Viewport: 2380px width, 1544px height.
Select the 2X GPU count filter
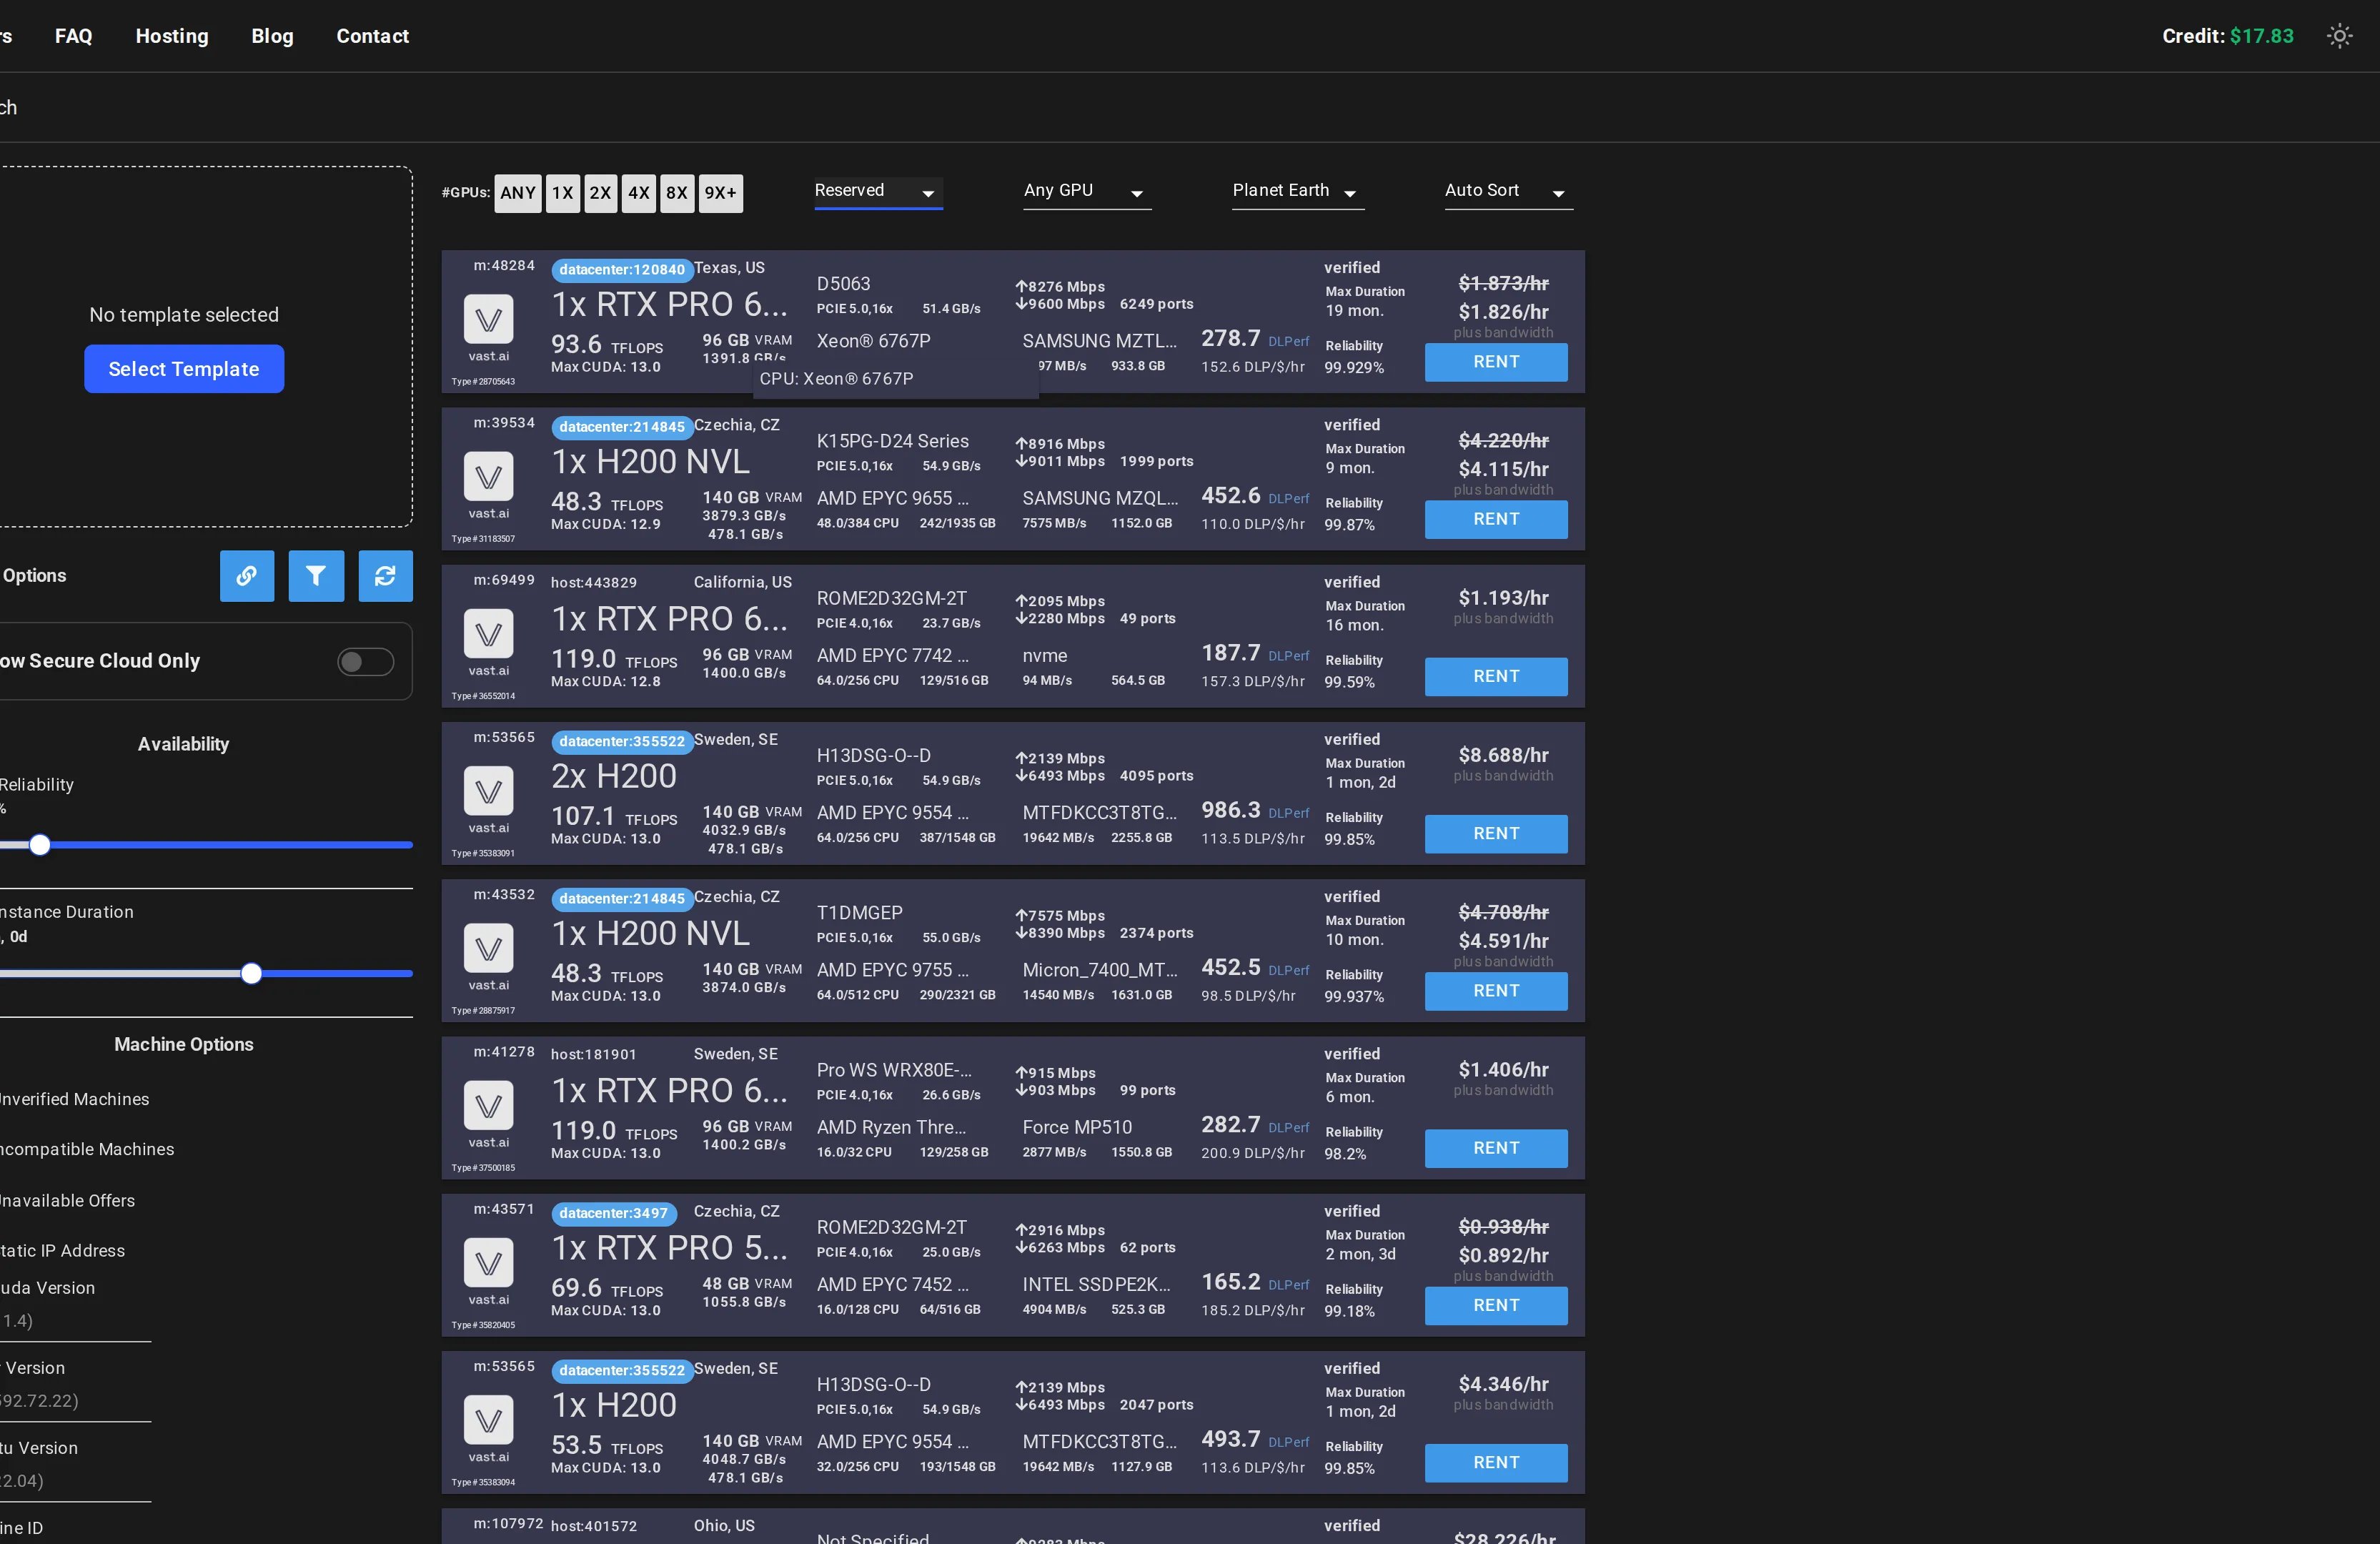click(600, 193)
